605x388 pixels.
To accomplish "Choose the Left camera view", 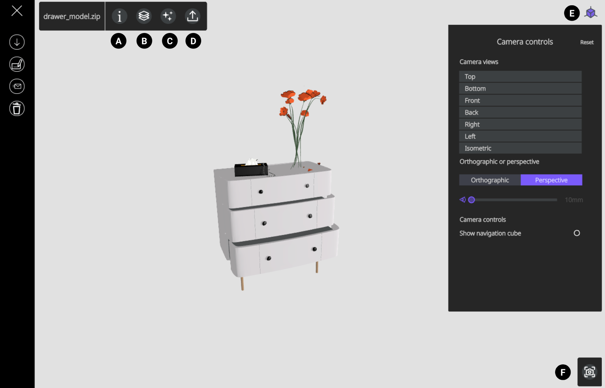I will pyautogui.click(x=520, y=136).
